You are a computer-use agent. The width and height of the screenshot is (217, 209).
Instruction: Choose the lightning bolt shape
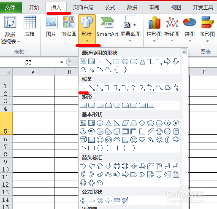tap(151, 139)
